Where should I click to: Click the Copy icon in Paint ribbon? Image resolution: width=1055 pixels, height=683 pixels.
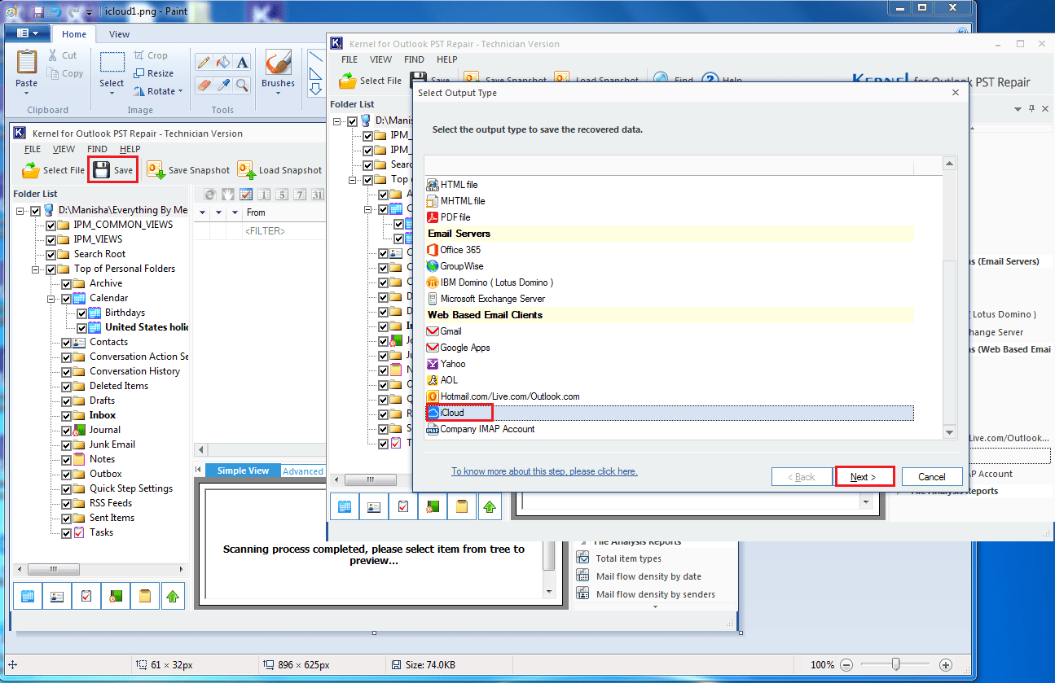pos(51,73)
